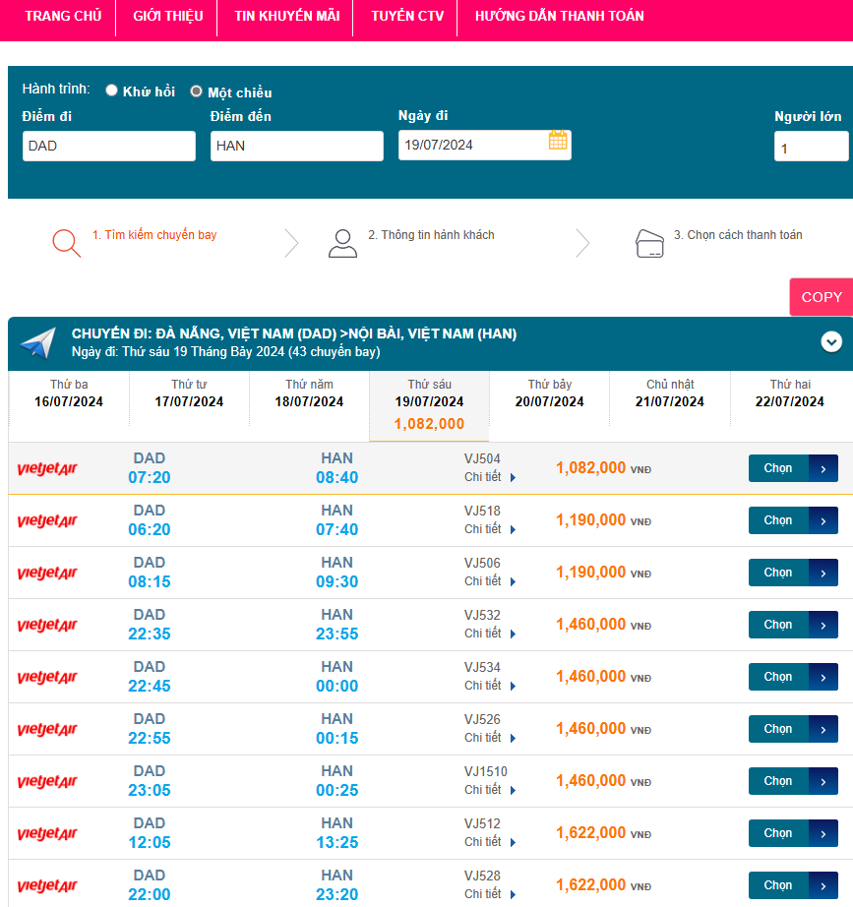Image resolution: width=853 pixels, height=907 pixels.
Task: Click the calendar icon in departure date field
Action: [x=558, y=141]
